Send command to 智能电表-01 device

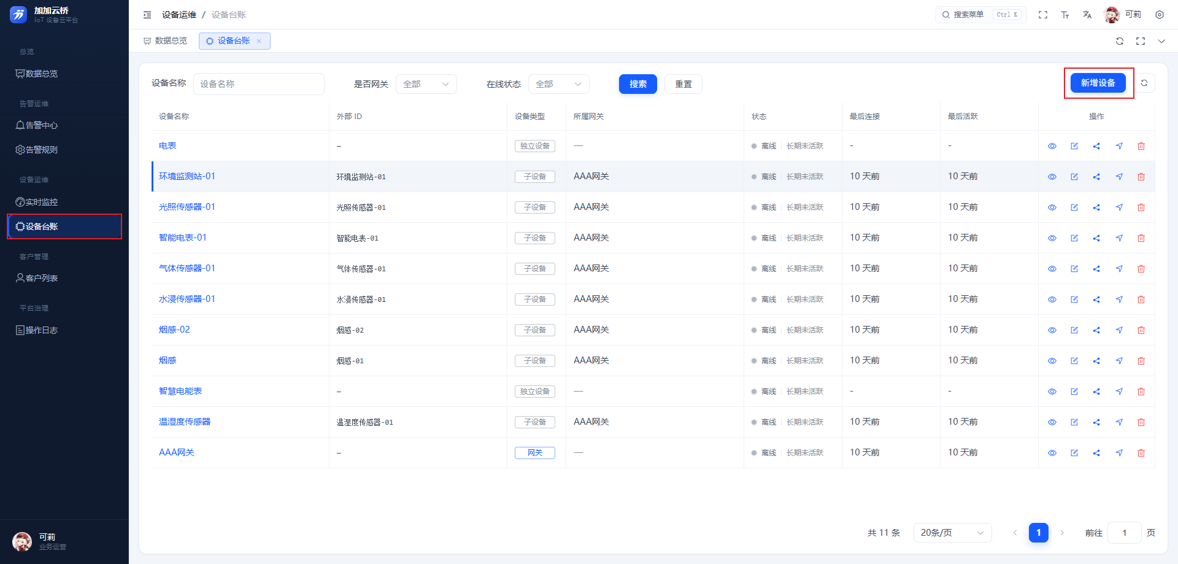tap(1119, 238)
